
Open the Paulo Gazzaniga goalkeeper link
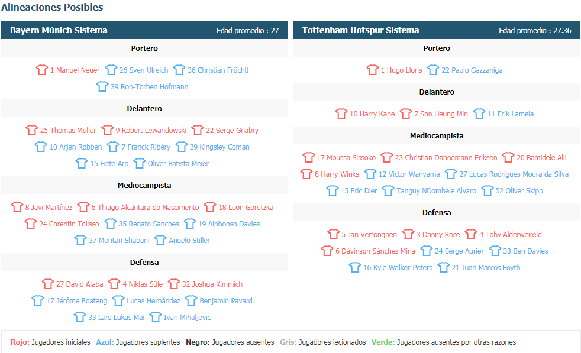click(472, 70)
